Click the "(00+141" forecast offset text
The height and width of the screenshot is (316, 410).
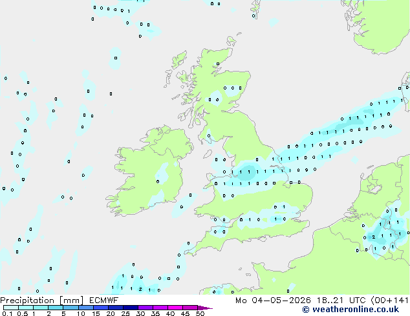(389, 301)
